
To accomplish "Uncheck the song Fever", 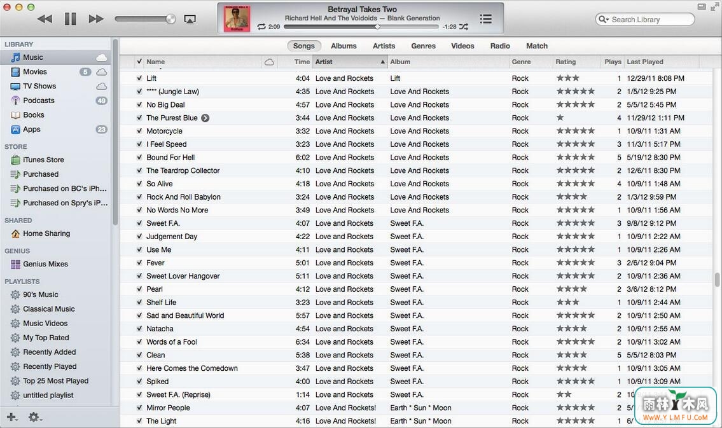I will click(x=139, y=263).
